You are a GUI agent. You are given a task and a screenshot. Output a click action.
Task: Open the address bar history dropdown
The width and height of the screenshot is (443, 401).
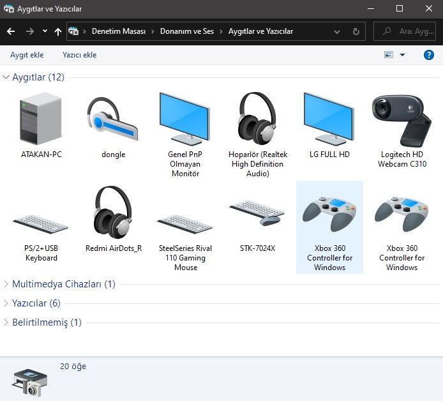(x=337, y=32)
